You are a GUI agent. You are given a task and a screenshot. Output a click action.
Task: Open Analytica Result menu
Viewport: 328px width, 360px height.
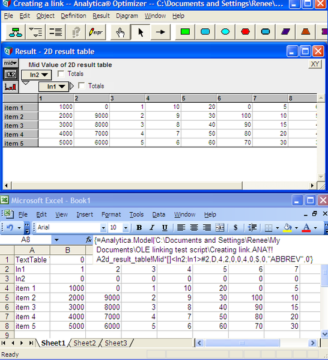101,16
